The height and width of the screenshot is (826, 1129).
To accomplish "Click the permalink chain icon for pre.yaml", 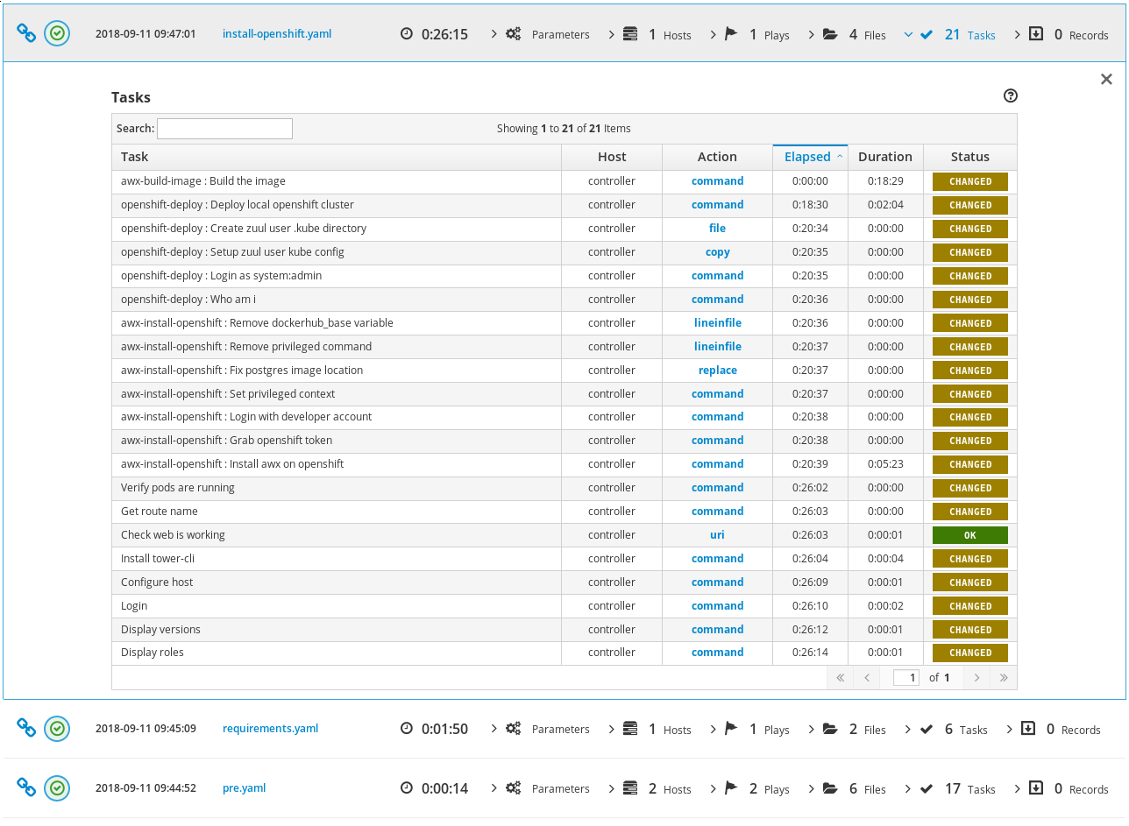I will tap(26, 788).
